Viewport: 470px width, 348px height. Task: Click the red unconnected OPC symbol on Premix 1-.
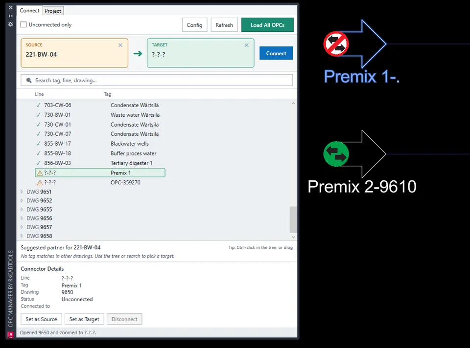coord(336,44)
